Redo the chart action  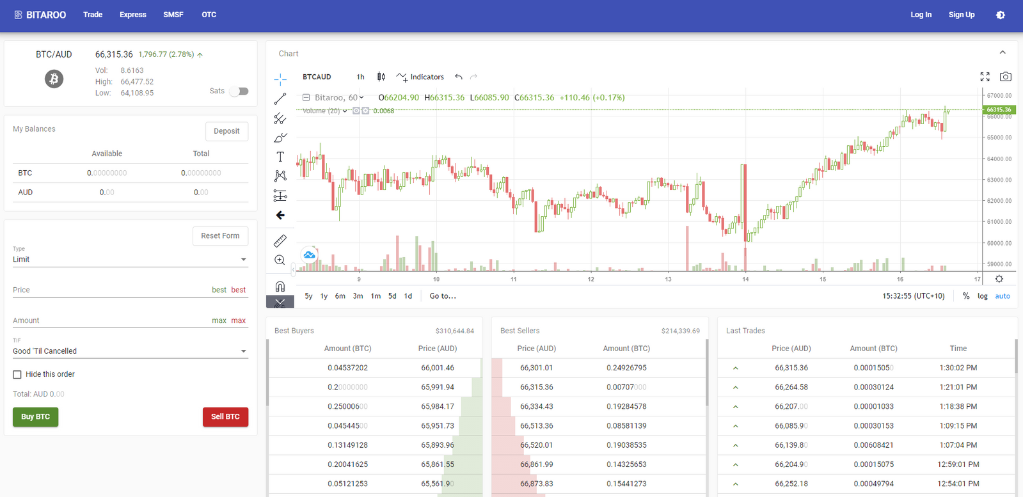click(474, 77)
